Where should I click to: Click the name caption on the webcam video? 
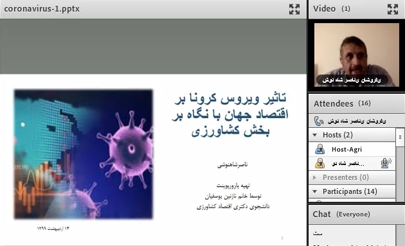pos(352,80)
